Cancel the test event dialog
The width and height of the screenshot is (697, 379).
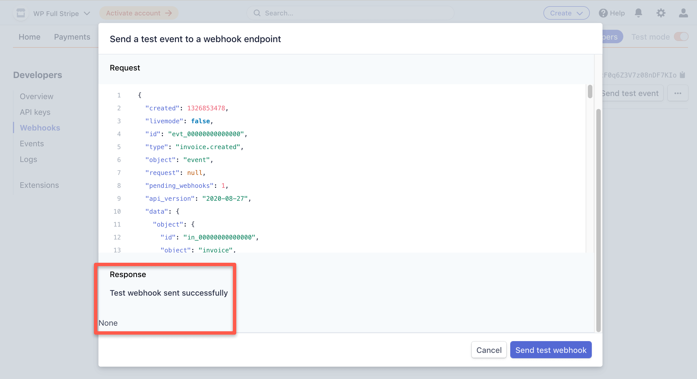[489, 350]
